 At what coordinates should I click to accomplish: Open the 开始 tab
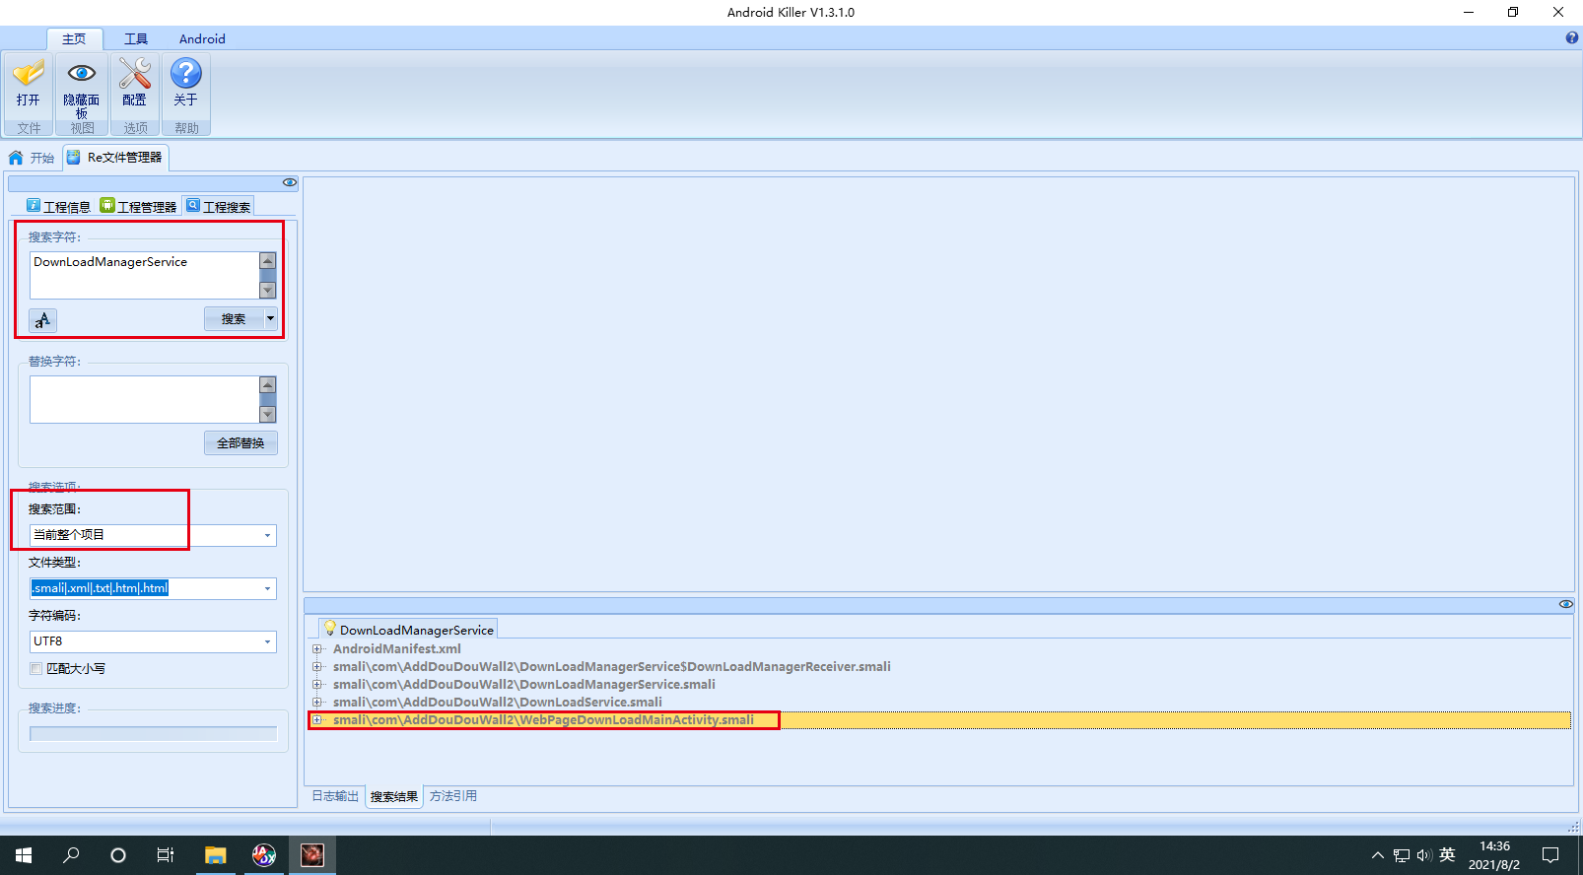32,158
